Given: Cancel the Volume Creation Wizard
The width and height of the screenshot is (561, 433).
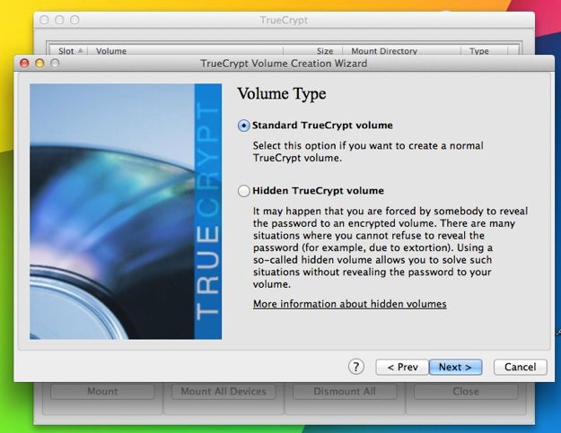Looking at the screenshot, I should [x=521, y=368].
